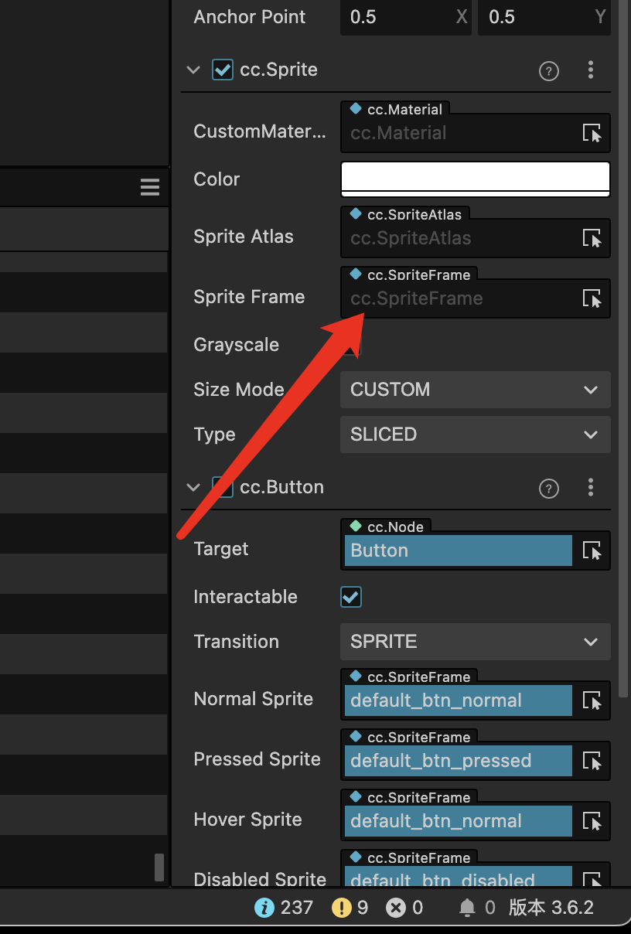The width and height of the screenshot is (631, 934).
Task: Open the Transition dropdown showing SPRITE
Action: point(475,642)
